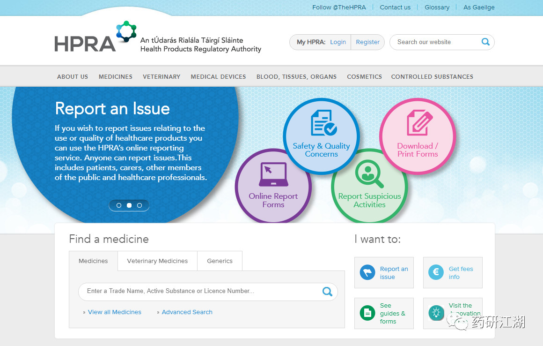Click the Advanced Search link
543x346 pixels.
pyautogui.click(x=187, y=312)
